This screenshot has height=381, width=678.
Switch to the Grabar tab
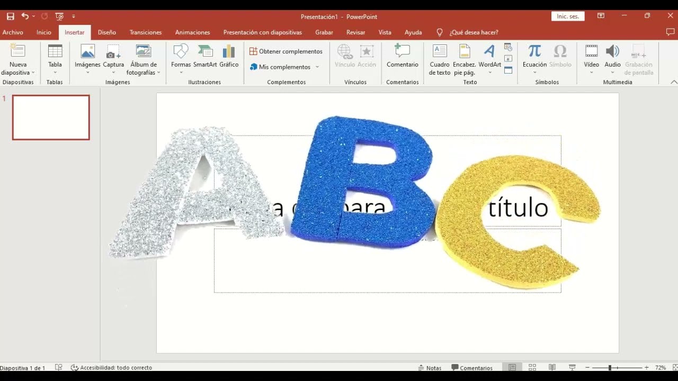point(324,32)
